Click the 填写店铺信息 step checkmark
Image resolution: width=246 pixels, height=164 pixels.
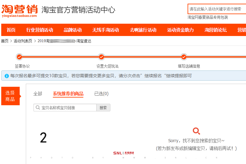coord(184,57)
